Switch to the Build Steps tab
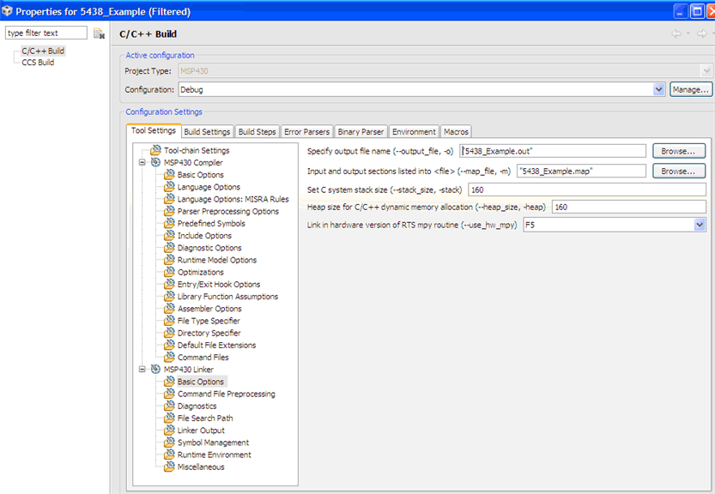 258,132
